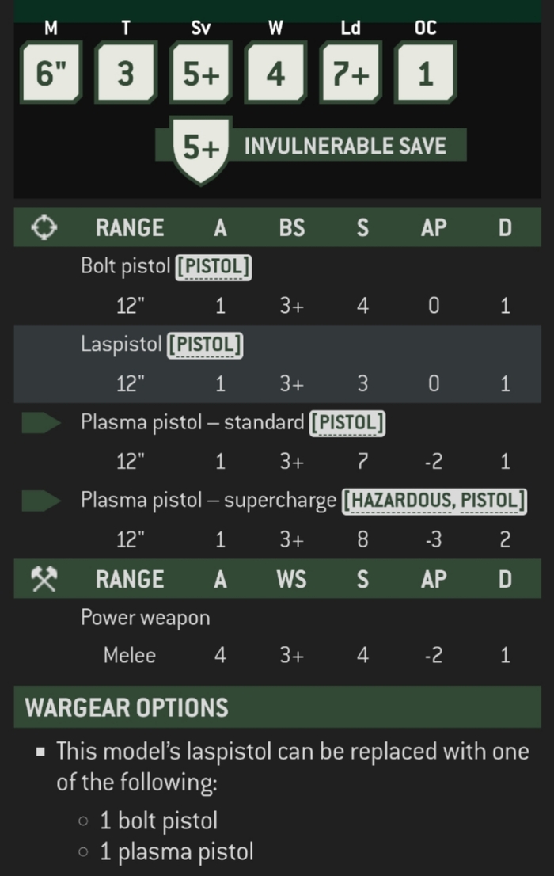Click arrow marker beside Plasma pistol standard
This screenshot has width=554, height=876.
41,423
